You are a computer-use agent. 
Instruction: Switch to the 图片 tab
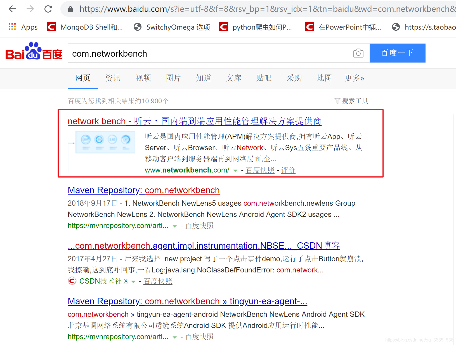pos(173,78)
